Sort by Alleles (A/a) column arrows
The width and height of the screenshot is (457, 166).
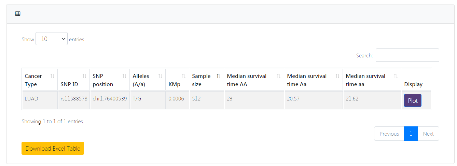(160, 76)
